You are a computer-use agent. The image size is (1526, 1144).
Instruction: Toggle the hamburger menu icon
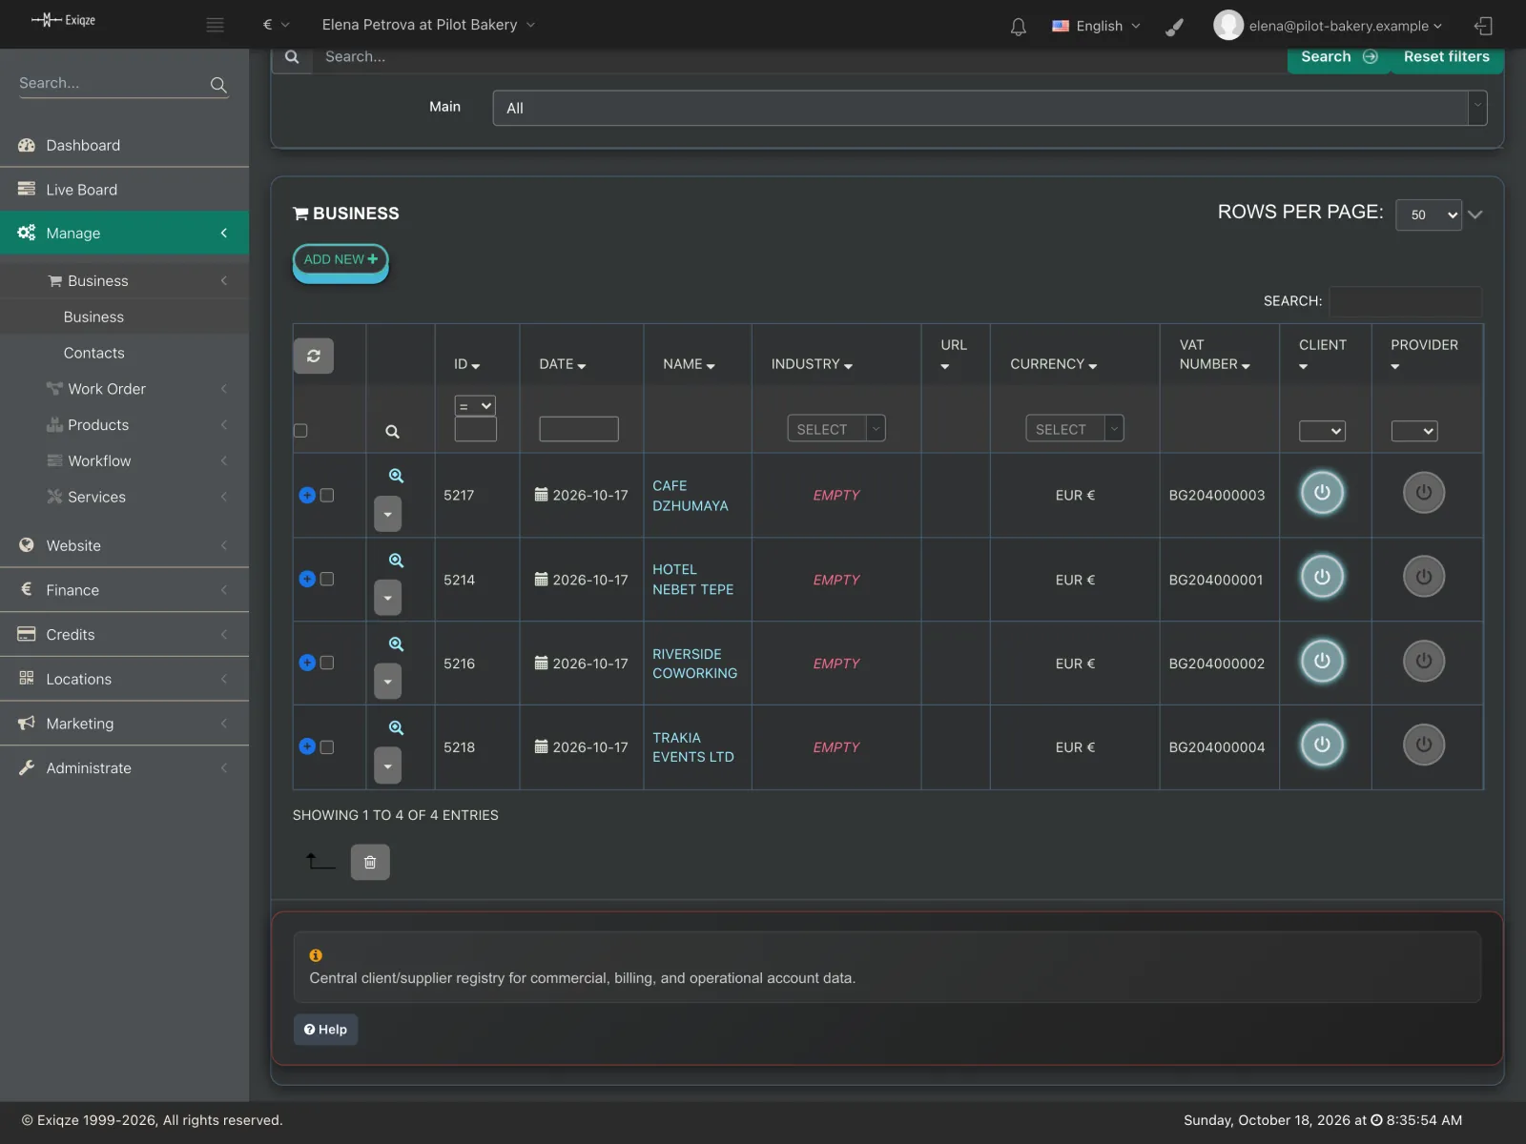coord(215,25)
